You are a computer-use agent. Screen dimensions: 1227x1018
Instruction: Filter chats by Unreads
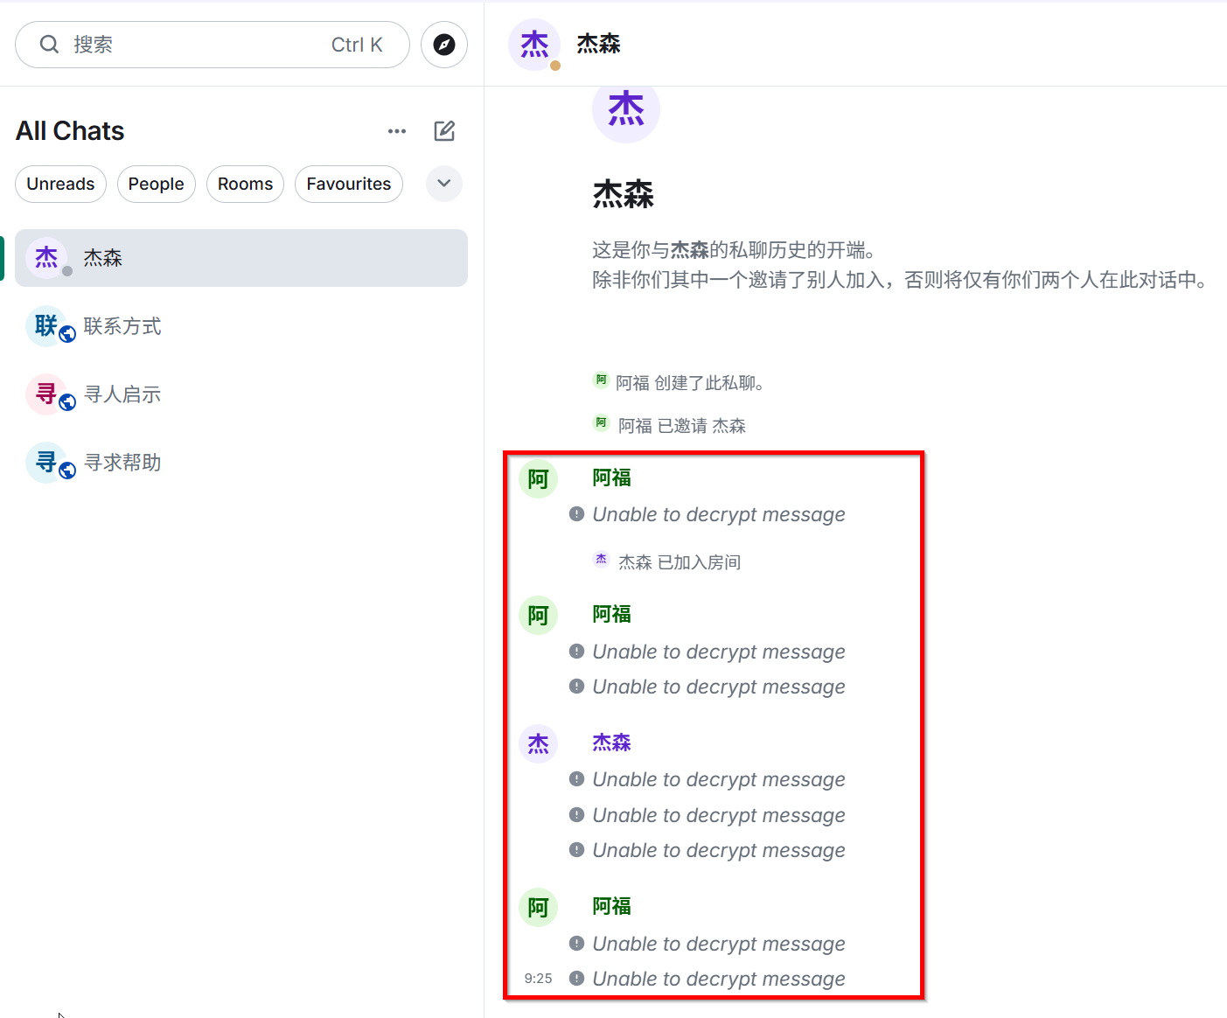pyautogui.click(x=60, y=184)
